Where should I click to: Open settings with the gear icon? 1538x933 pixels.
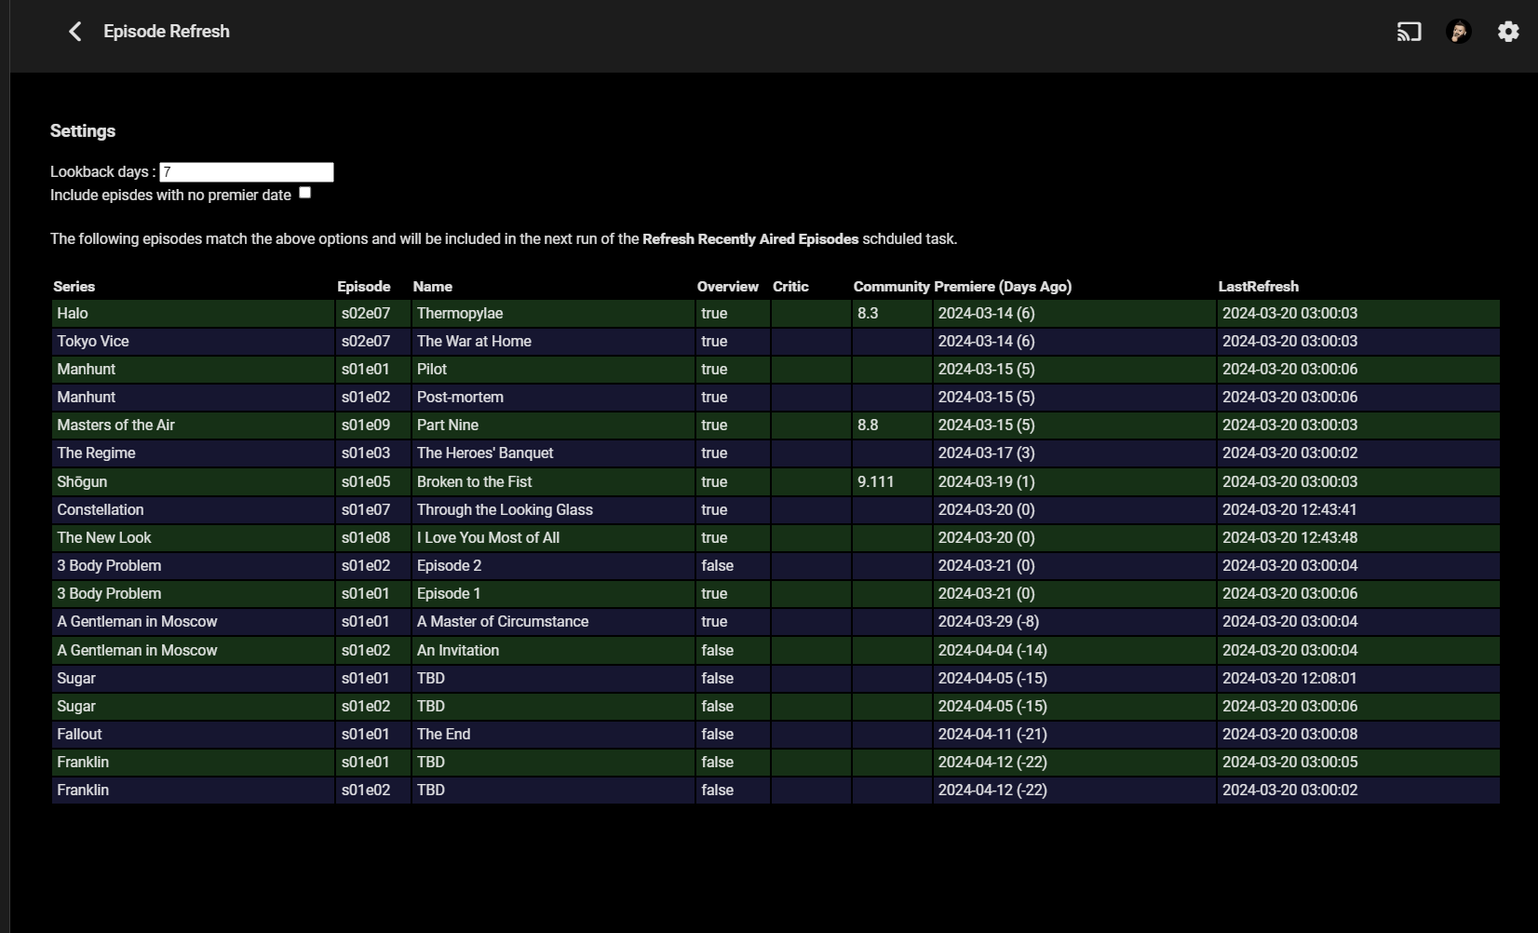pos(1507,31)
